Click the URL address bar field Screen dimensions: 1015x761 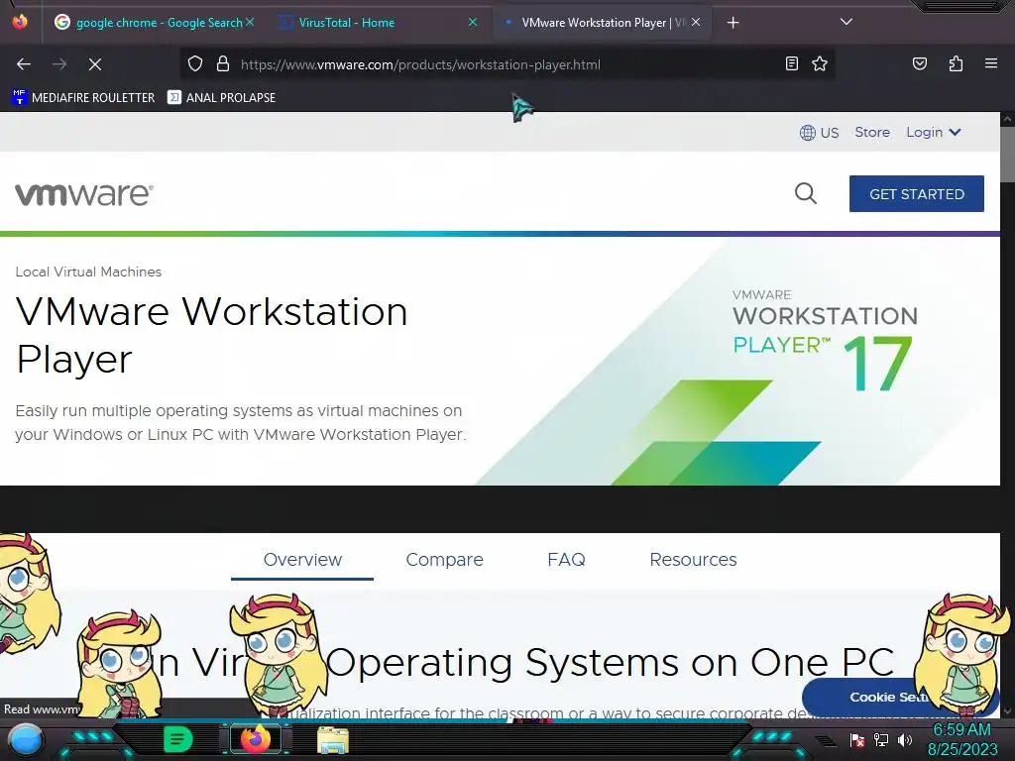(x=507, y=64)
